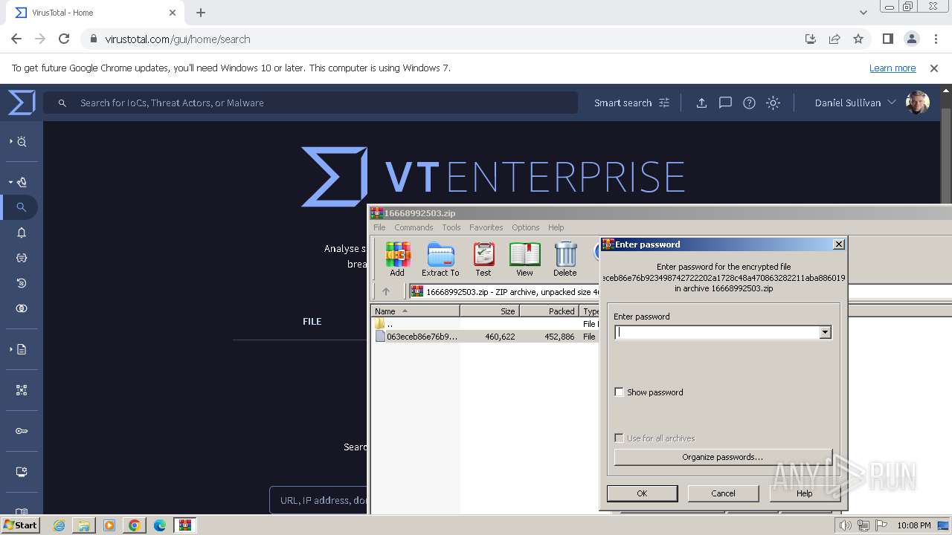Expand Daniel Sullivan account menu
Image resolution: width=952 pixels, height=535 pixels.
(891, 103)
